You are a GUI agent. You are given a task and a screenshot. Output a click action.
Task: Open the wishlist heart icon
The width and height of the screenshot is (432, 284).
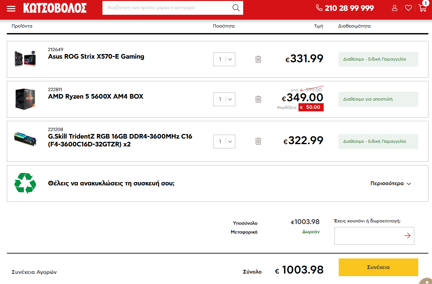coord(408,8)
